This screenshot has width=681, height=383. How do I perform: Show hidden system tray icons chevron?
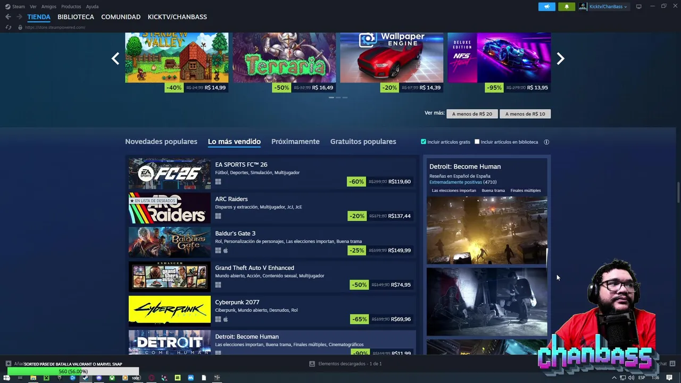coord(614,378)
